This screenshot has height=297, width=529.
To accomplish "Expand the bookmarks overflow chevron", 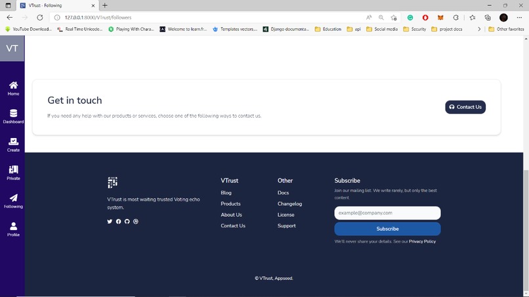I will (479, 29).
